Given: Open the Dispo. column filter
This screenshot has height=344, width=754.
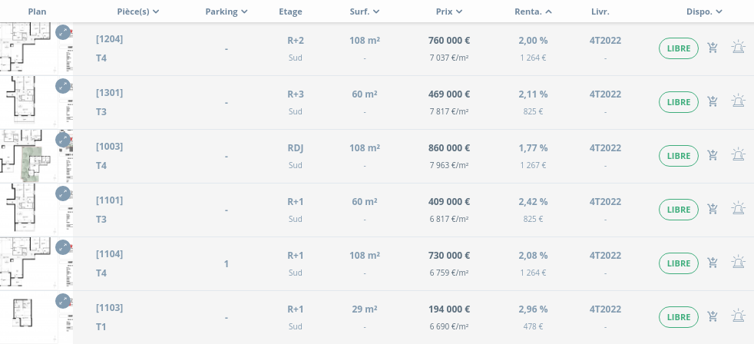Looking at the screenshot, I should (705, 12).
